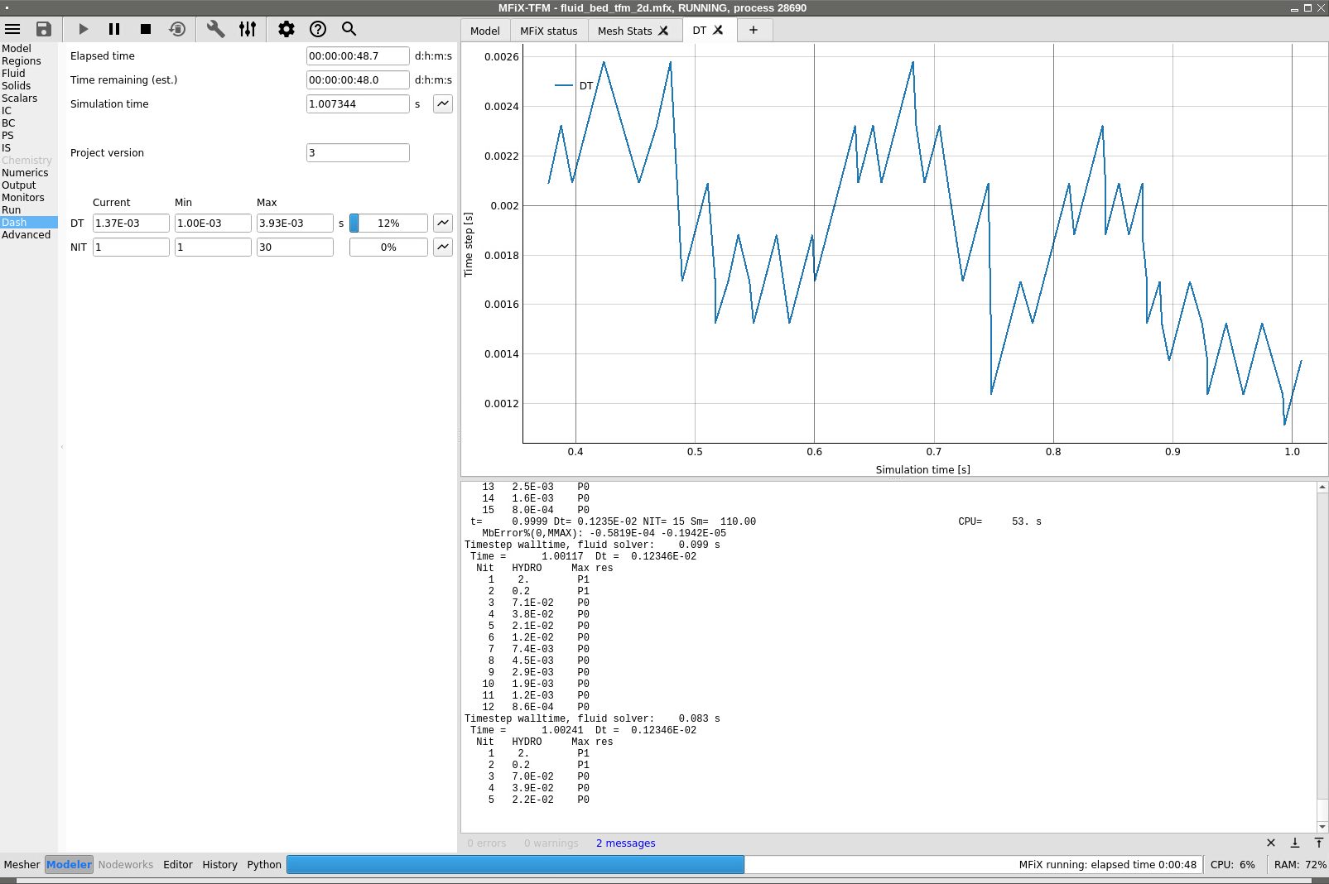This screenshot has width=1329, height=884.
Task: Open the hamburger main menu
Action: pos(12,29)
